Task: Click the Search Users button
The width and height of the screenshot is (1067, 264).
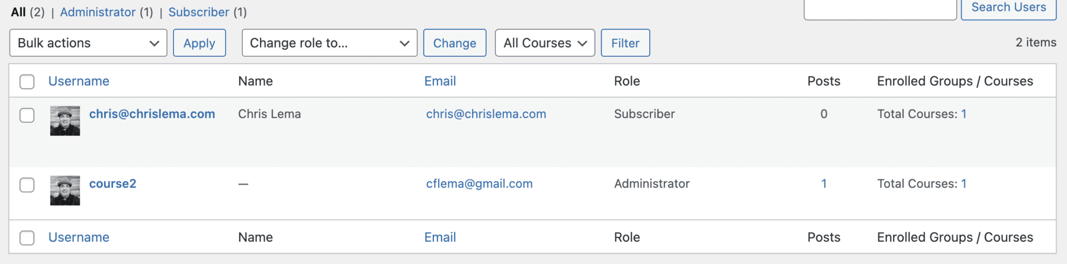Action: pyautogui.click(x=1008, y=8)
